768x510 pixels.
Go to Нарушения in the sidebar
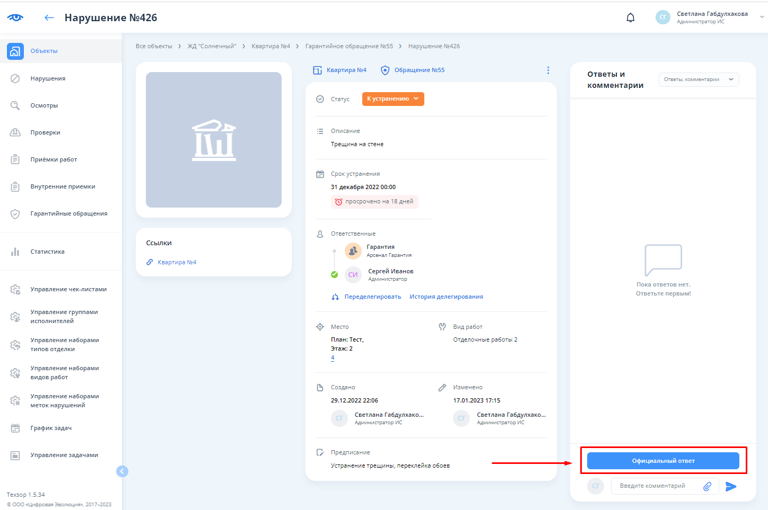[48, 78]
